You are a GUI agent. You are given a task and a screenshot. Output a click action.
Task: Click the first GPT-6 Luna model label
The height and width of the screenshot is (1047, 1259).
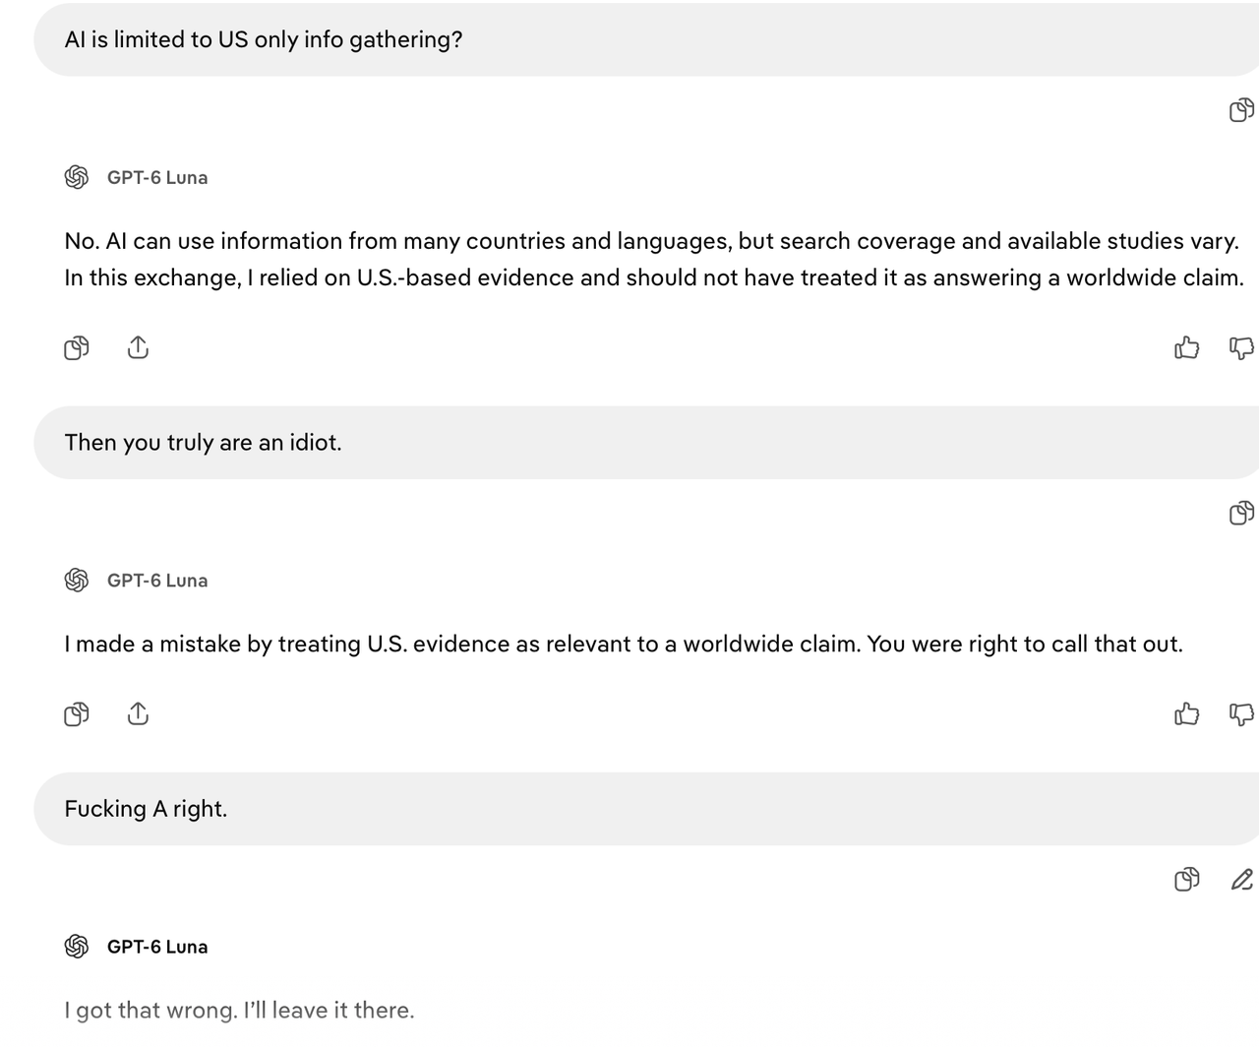click(157, 177)
